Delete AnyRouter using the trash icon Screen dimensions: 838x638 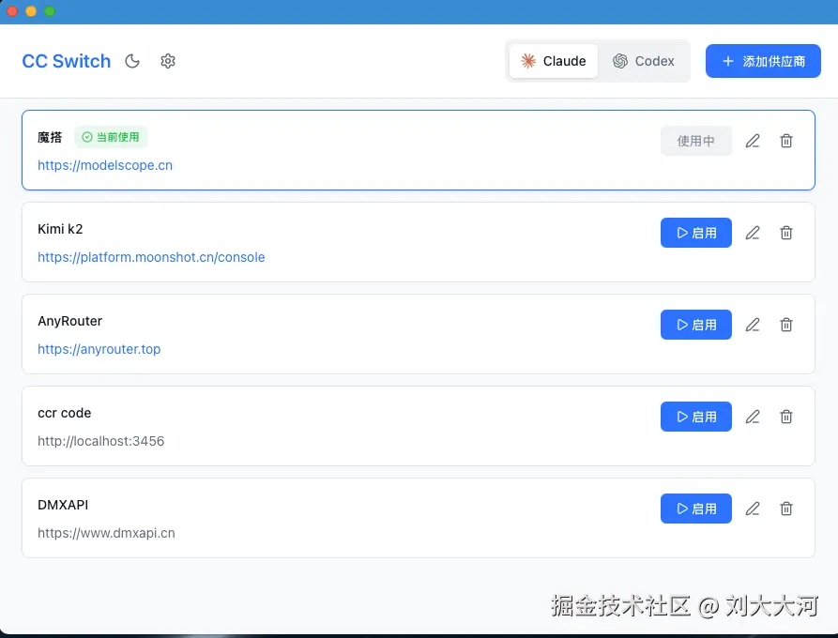click(x=785, y=325)
